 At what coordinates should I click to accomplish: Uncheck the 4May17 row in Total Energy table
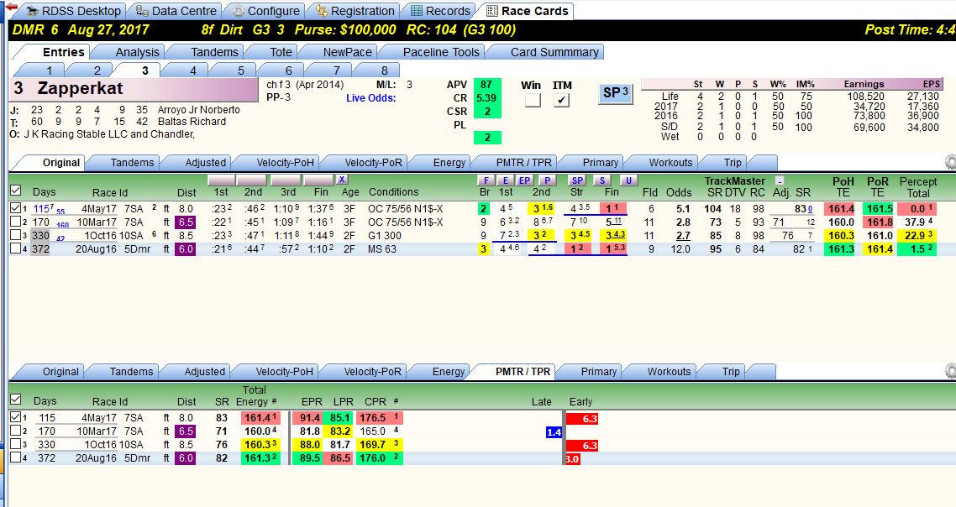coord(16,417)
